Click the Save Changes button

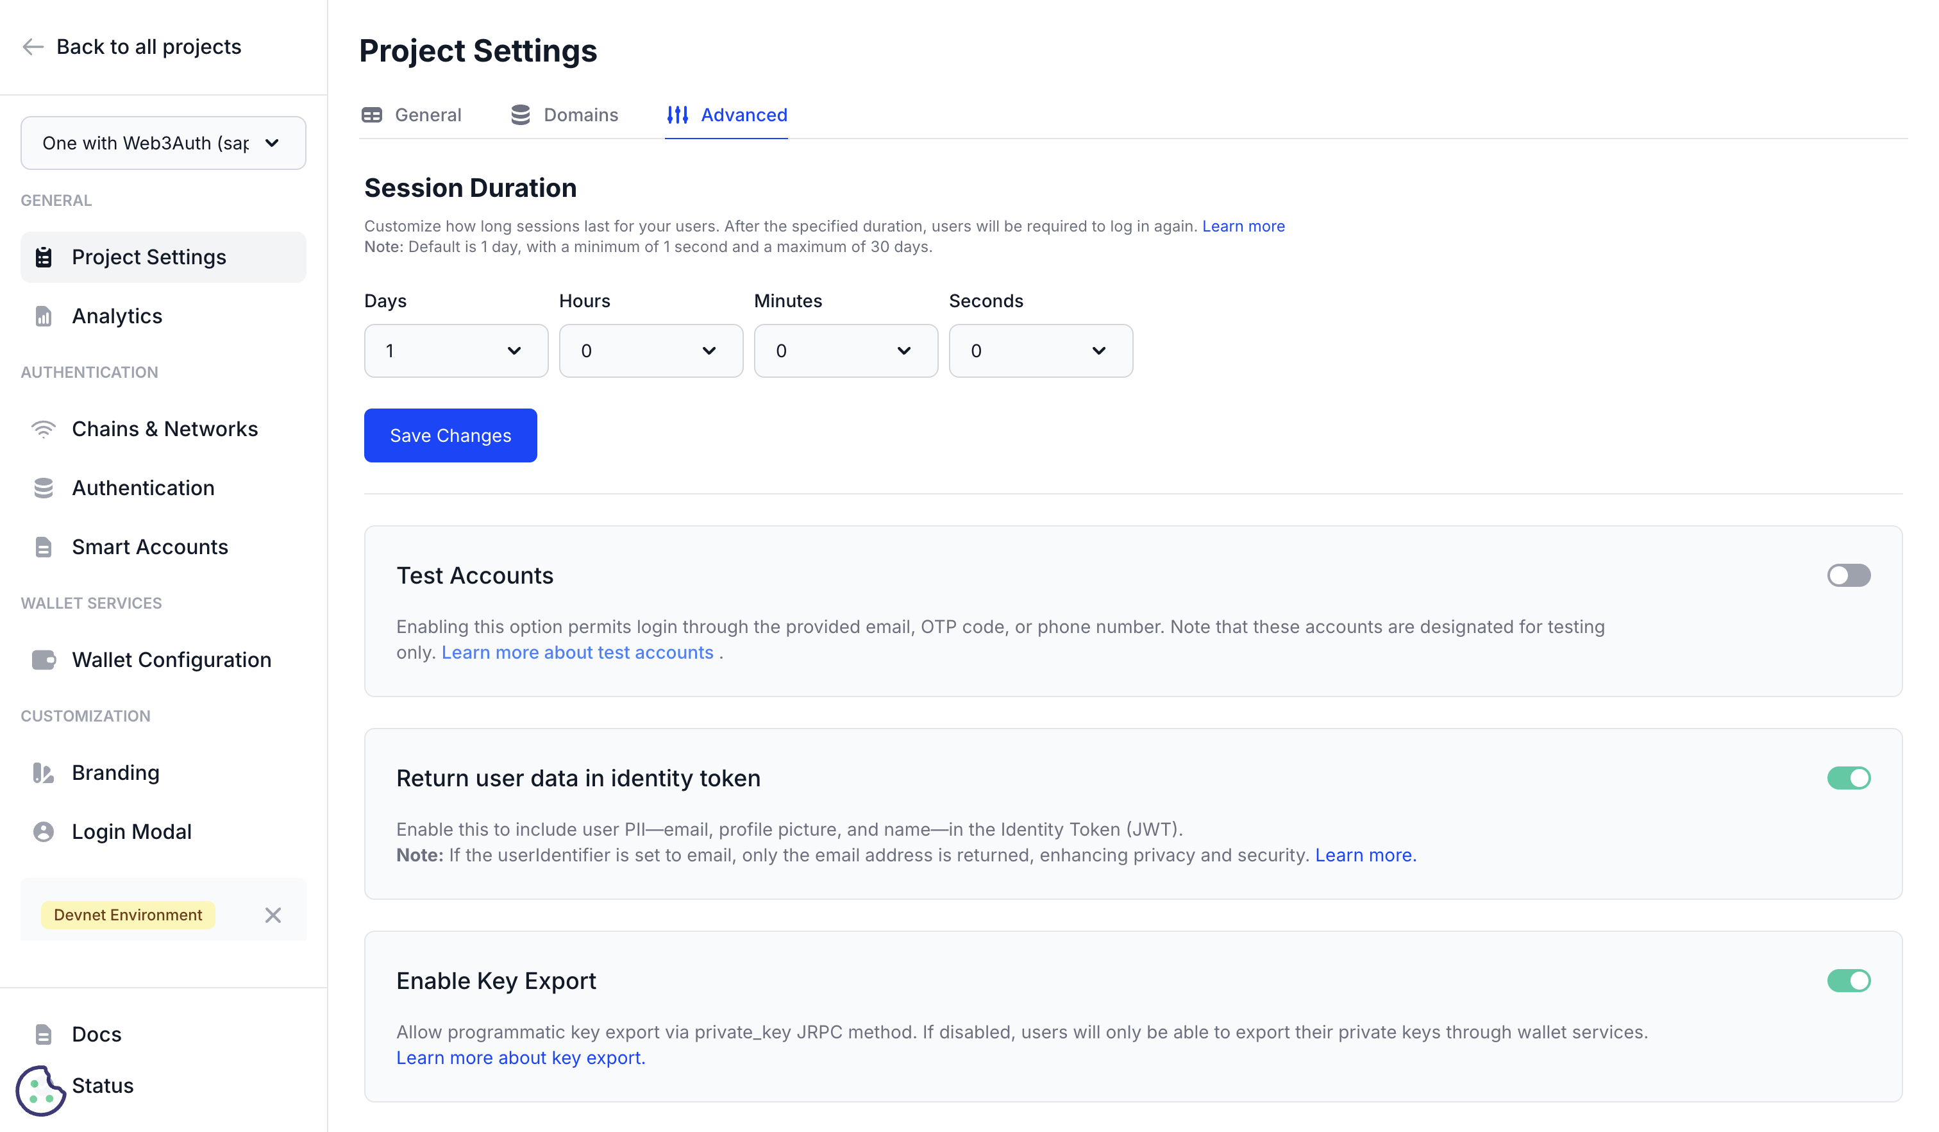pyautogui.click(x=450, y=435)
